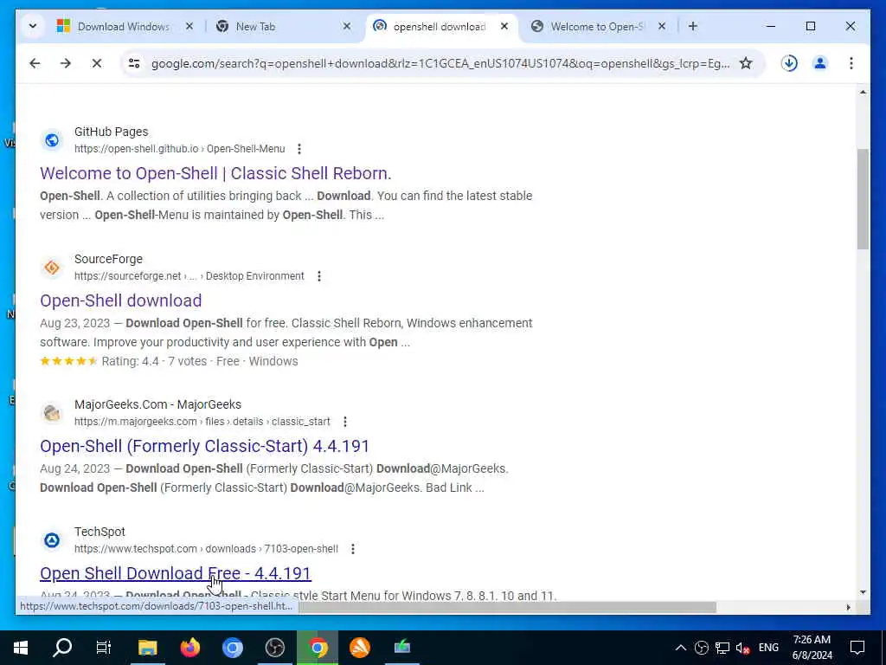View site information icon in address bar
The width and height of the screenshot is (886, 665).
point(134,63)
